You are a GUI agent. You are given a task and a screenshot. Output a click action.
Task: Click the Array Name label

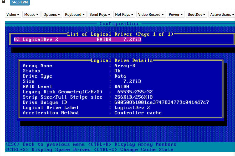coord(38,66)
